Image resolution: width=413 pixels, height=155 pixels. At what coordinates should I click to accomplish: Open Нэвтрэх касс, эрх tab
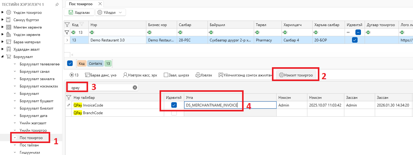140,75
